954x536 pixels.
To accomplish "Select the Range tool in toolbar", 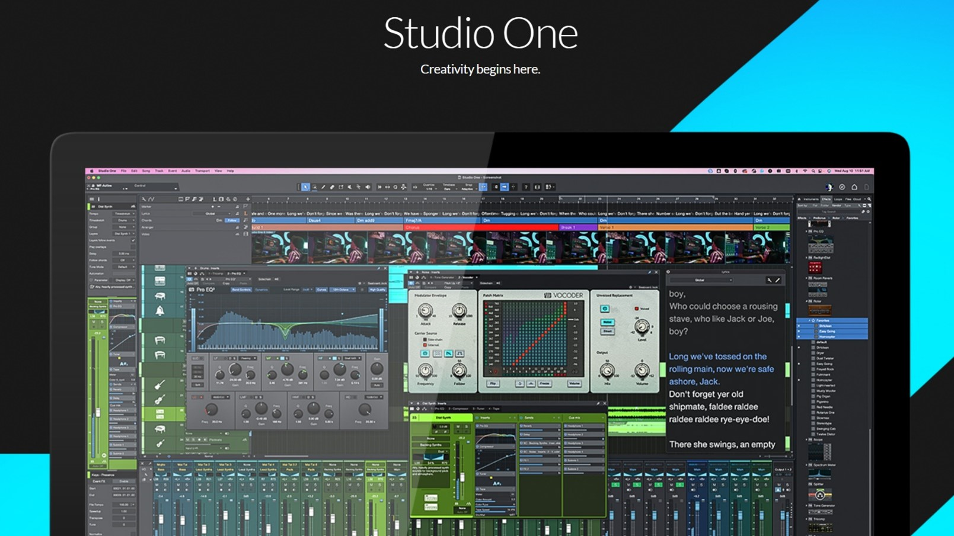I will [314, 187].
